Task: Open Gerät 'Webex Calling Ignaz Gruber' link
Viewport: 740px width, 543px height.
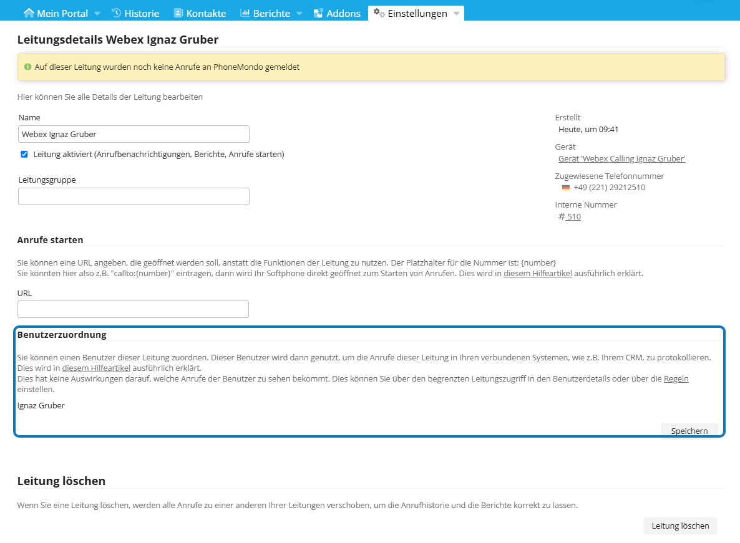Action: [621, 159]
